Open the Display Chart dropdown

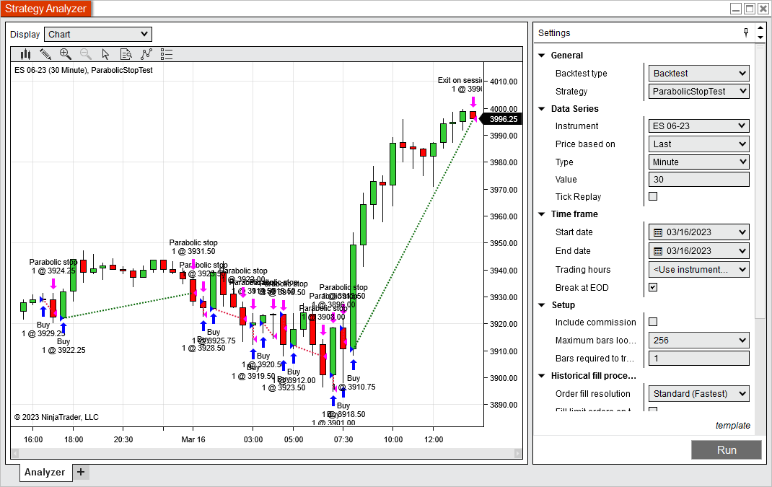pos(98,35)
